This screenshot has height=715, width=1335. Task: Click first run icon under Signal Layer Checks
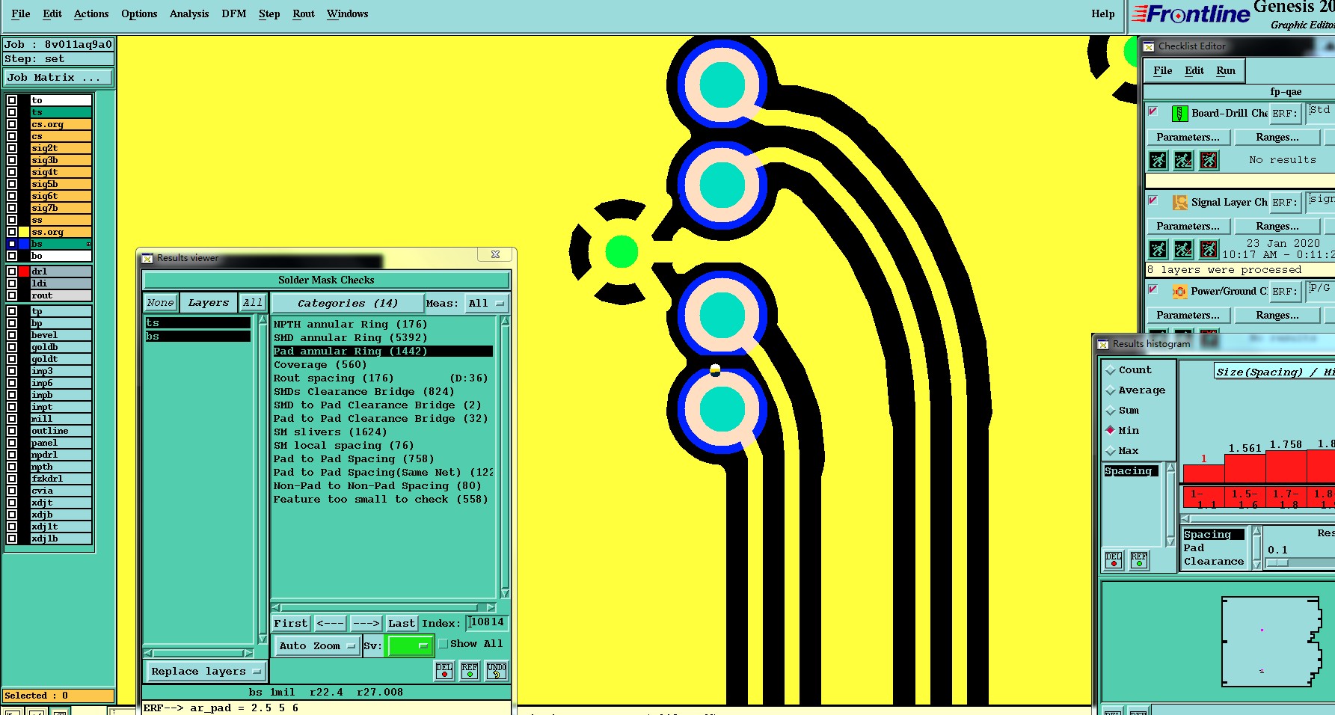tap(1158, 249)
